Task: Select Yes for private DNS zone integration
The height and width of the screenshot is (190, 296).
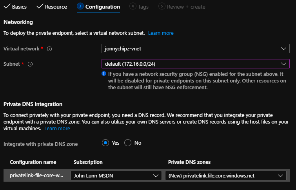Action: point(105,143)
